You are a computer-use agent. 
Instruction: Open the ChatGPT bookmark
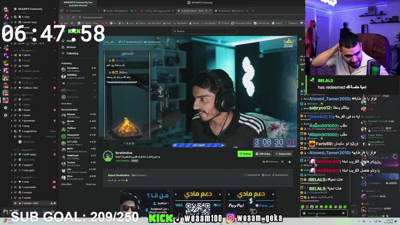click(277, 23)
